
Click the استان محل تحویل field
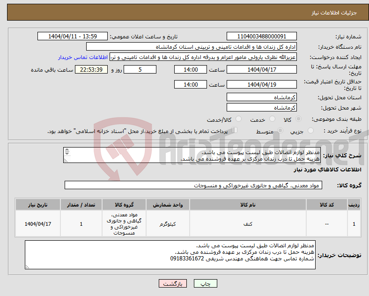tap(261, 97)
